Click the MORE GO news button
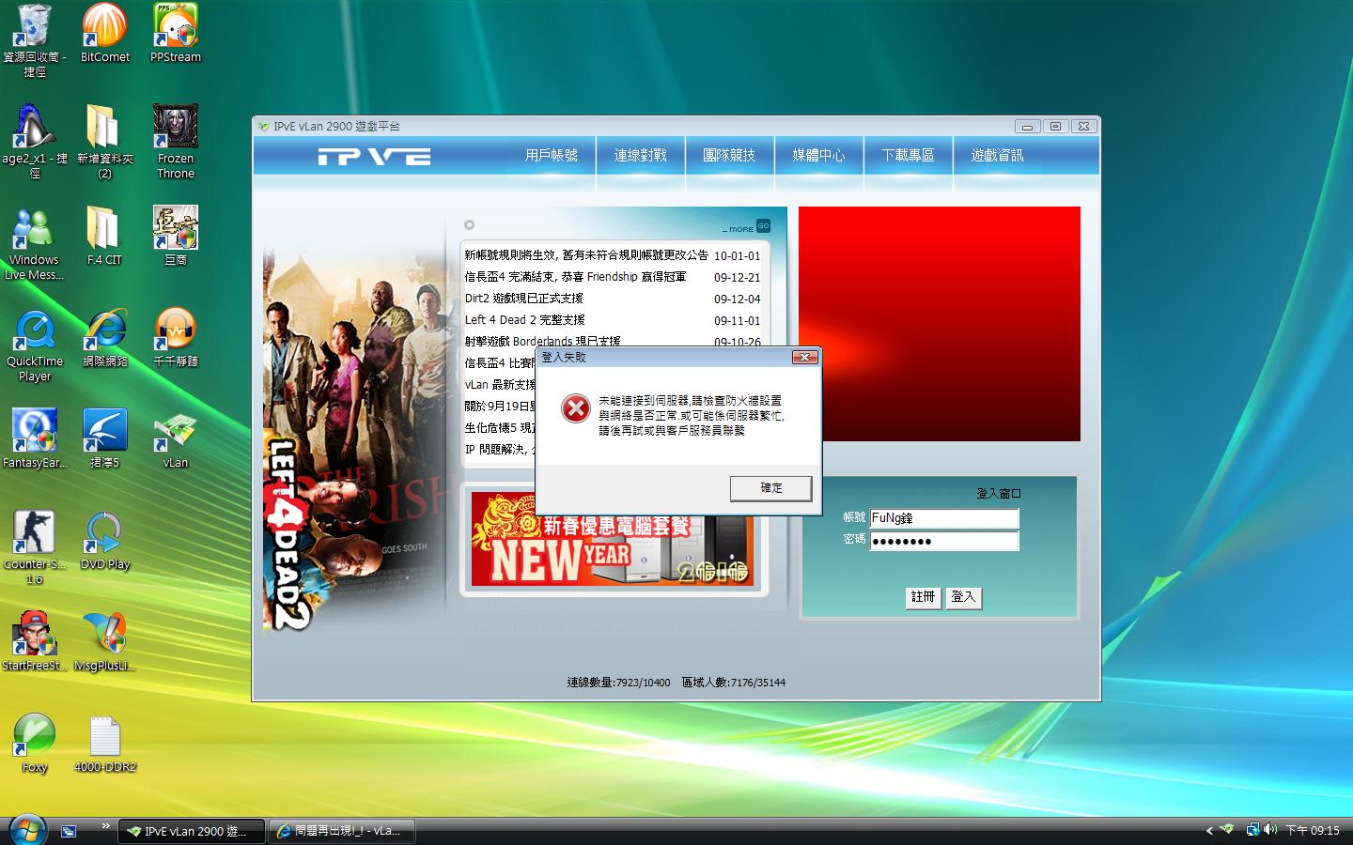 pyautogui.click(x=746, y=227)
